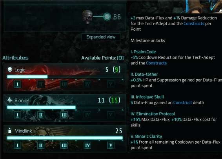
Task: Open the Expanded view
Action: 101,37
